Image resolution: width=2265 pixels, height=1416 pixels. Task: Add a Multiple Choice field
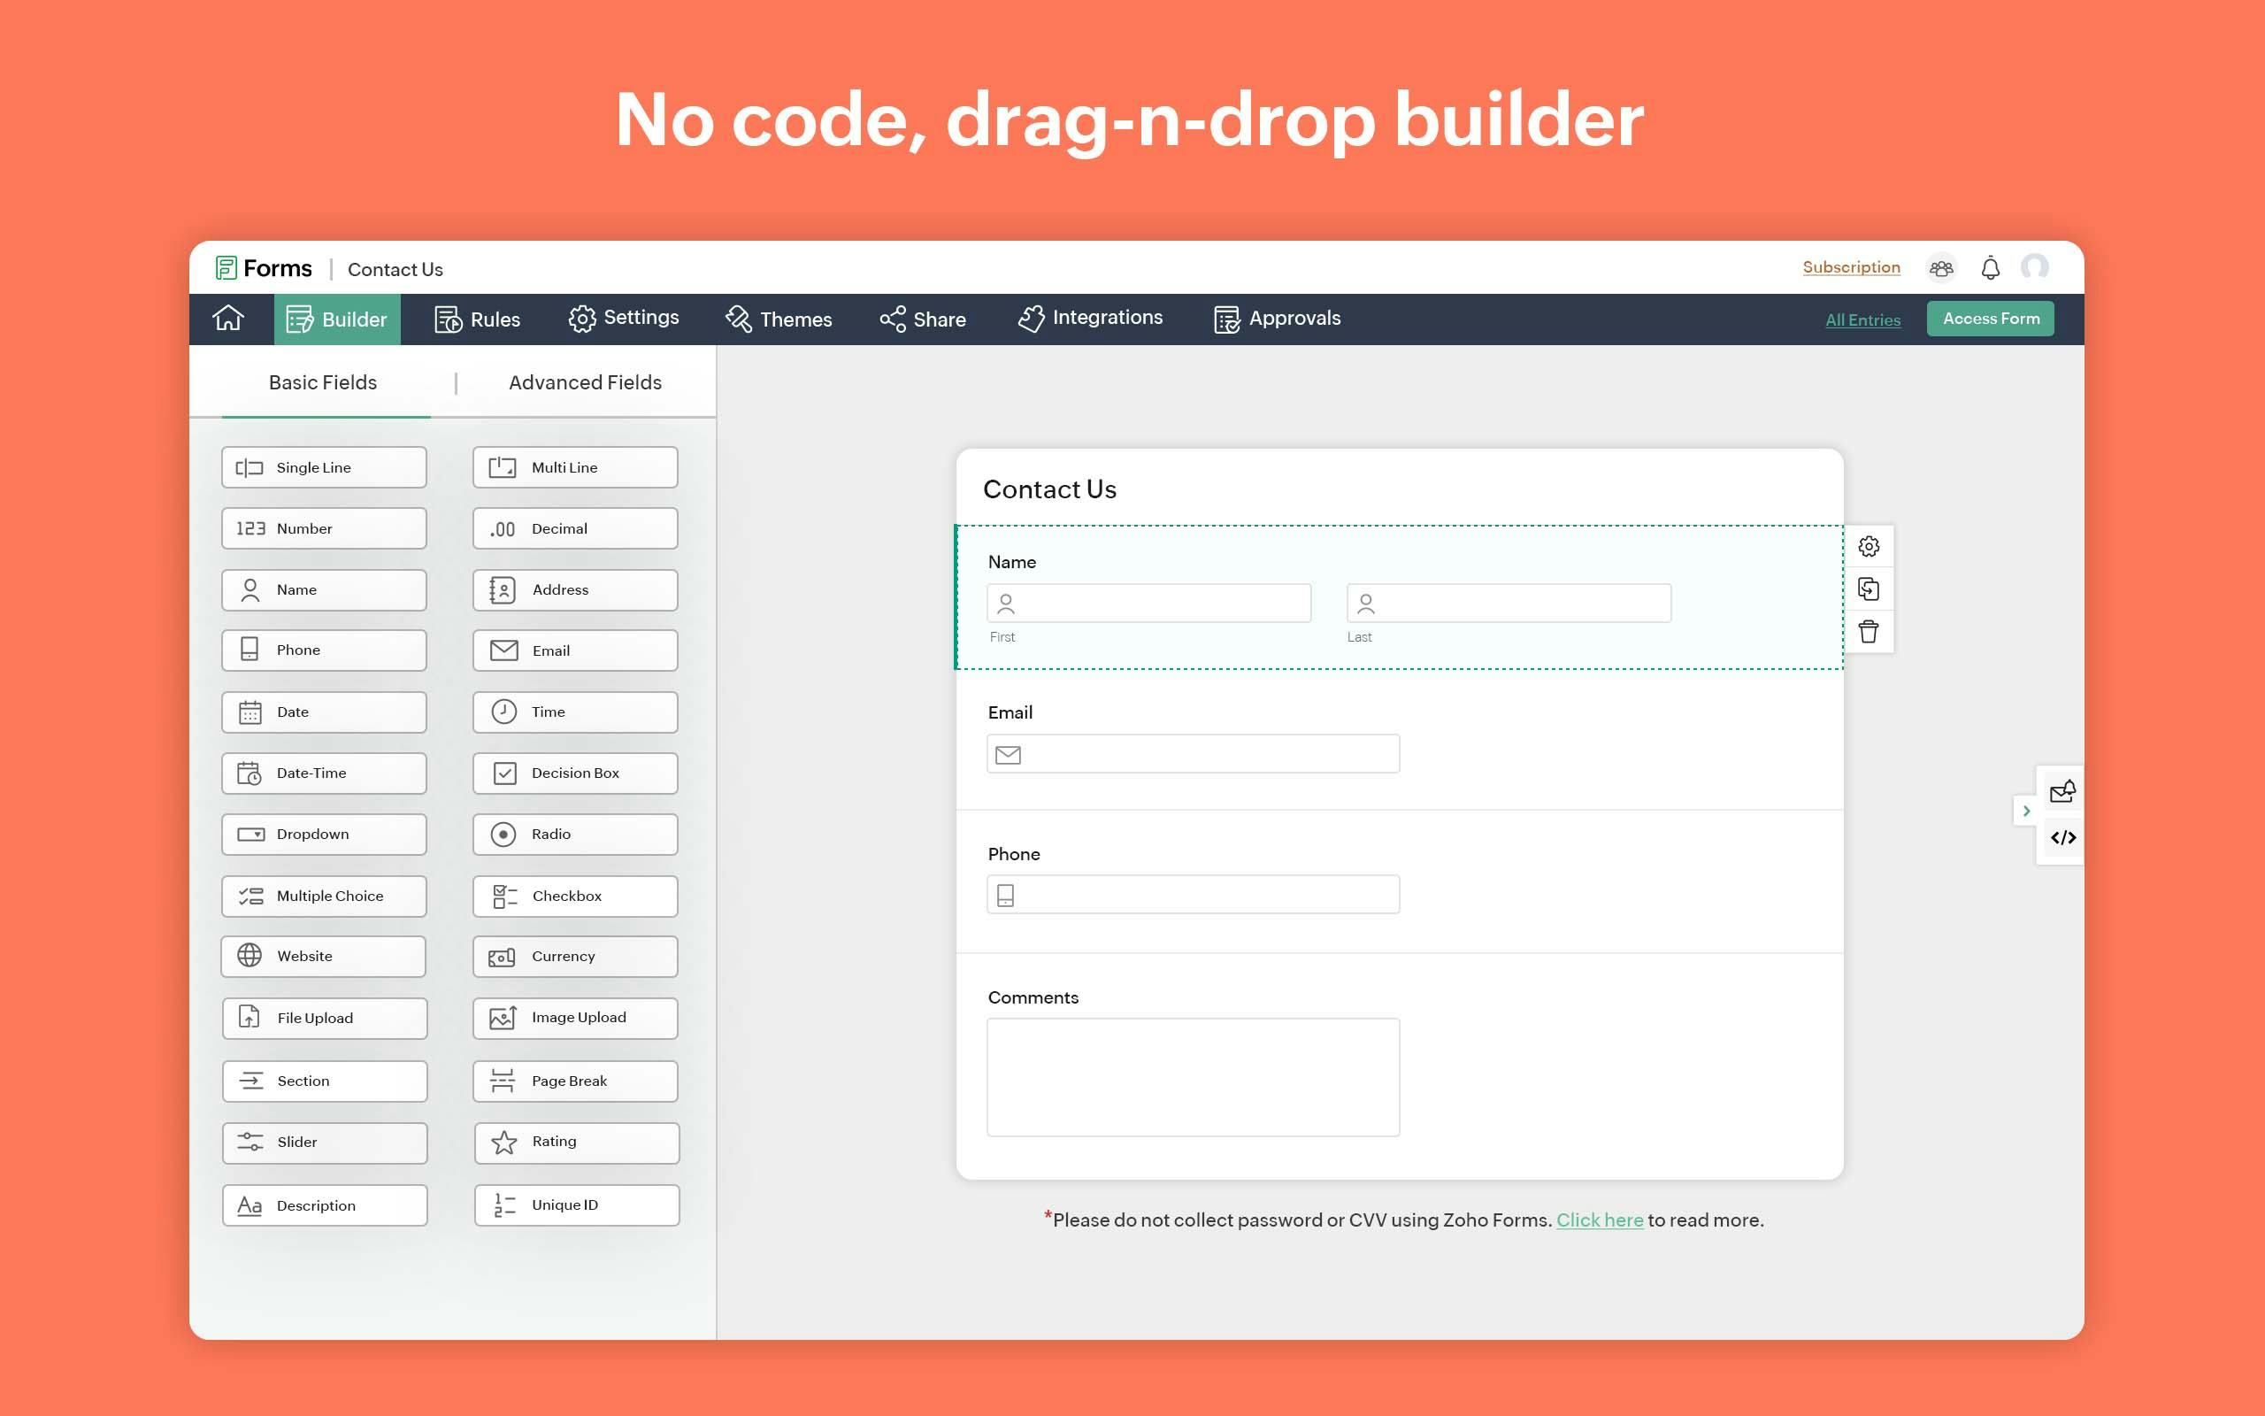tap(323, 896)
